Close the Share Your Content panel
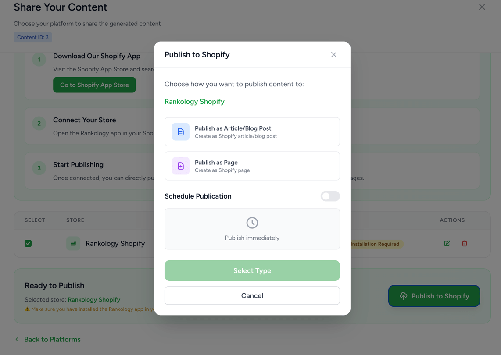Viewport: 501px width, 355px height. click(482, 7)
